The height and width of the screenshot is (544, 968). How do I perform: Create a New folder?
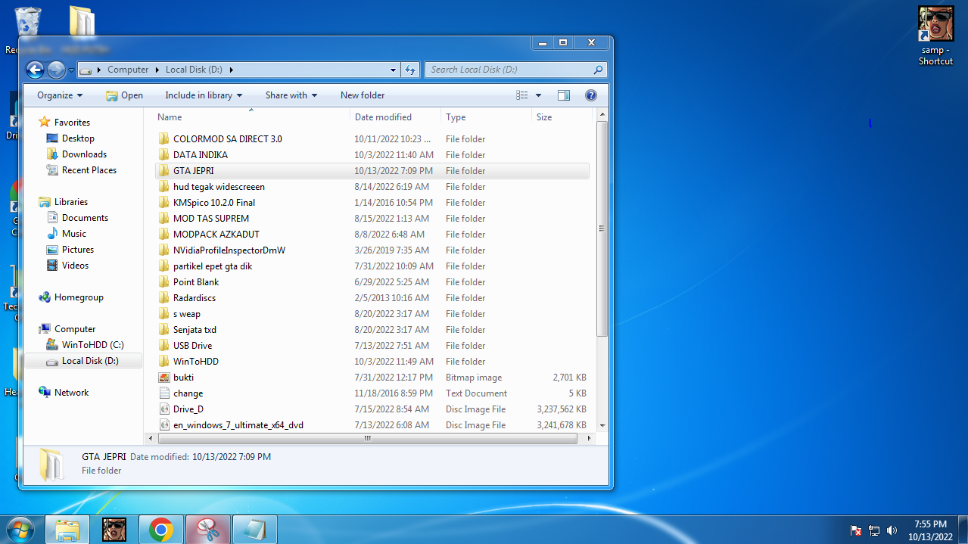point(363,95)
